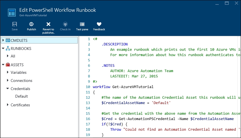Click the Feedback label
The height and width of the screenshot is (138, 241).
99,29
